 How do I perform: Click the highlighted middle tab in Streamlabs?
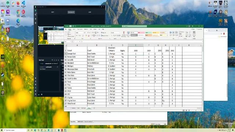click(x=71, y=12)
